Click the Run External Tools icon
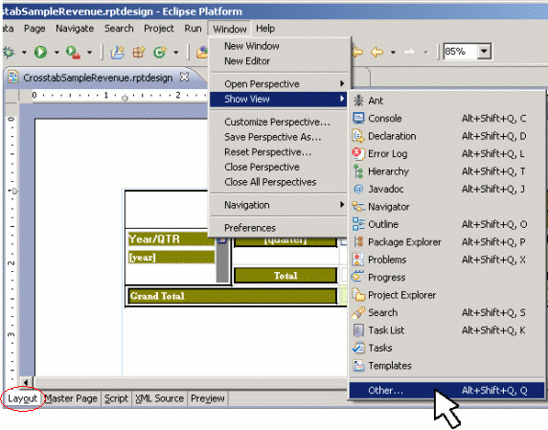The height and width of the screenshot is (430, 548). (73, 53)
